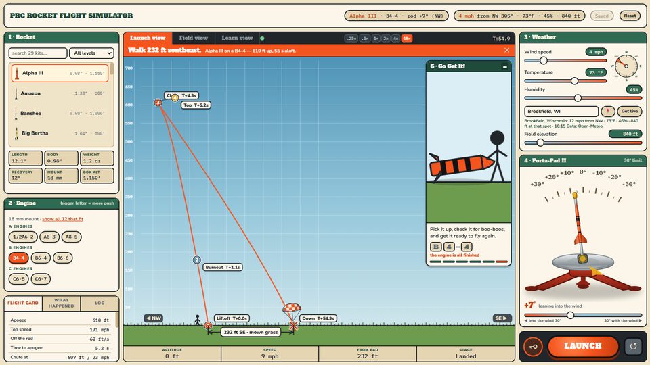Image resolution: width=650 pixels, height=365 pixels.
Task: Set playback speed to 1x
Action: coord(376,39)
